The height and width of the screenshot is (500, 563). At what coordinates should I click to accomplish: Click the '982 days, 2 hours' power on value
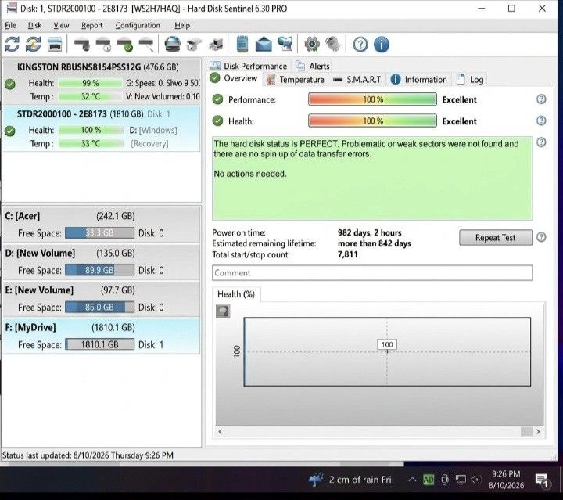[369, 232]
